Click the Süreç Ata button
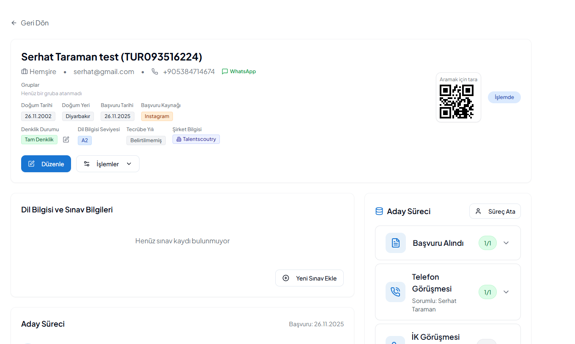The height and width of the screenshot is (344, 575). [495, 211]
